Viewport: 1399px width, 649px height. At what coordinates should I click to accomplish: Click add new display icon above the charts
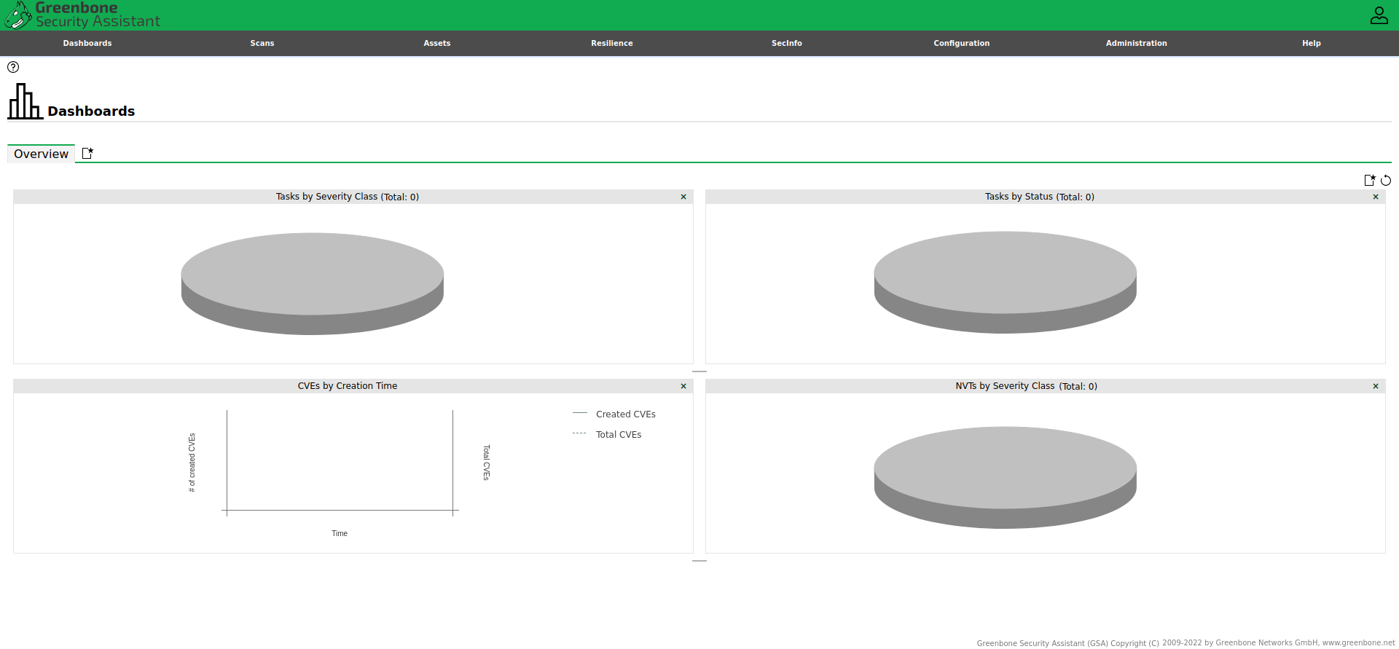(x=1370, y=180)
